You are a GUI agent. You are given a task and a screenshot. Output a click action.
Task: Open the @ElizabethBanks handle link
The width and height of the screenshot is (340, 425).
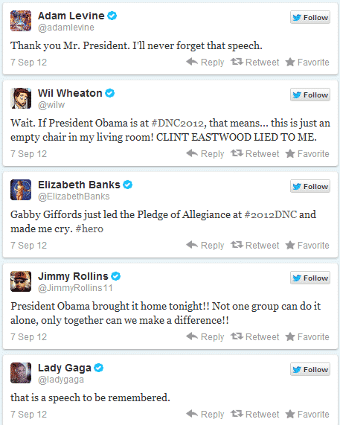(x=74, y=196)
